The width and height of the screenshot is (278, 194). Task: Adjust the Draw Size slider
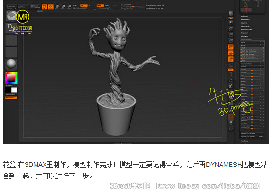(x=132, y=8)
